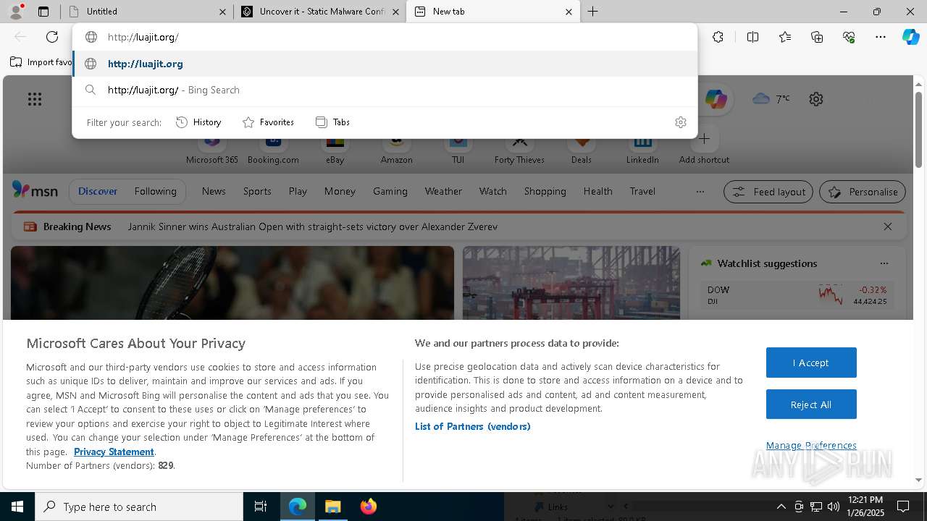
Task: Click the Feed layout button
Action: [768, 192]
